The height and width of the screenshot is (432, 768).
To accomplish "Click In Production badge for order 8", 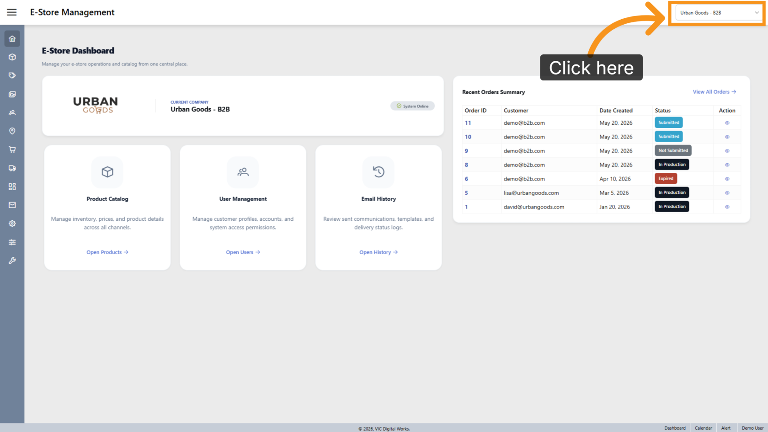I will (672, 165).
